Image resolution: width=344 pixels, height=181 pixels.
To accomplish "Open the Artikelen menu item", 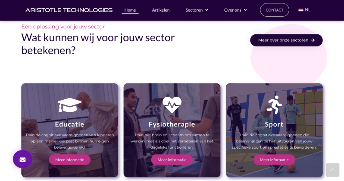I will pos(161,10).
